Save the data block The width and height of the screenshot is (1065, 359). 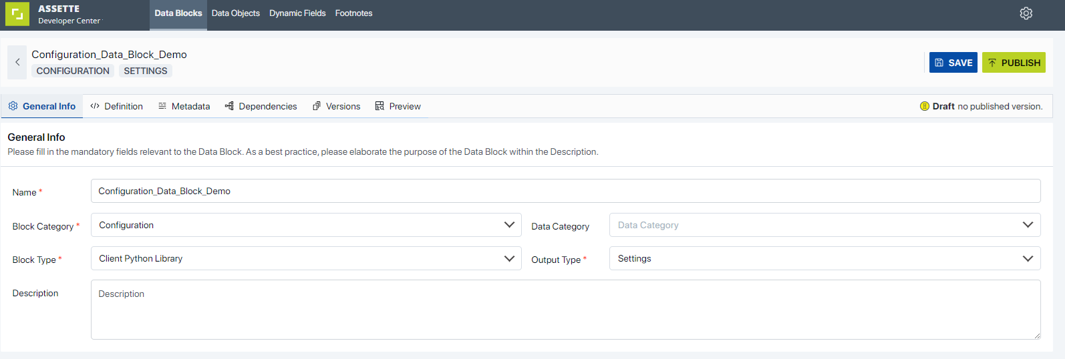(x=953, y=63)
